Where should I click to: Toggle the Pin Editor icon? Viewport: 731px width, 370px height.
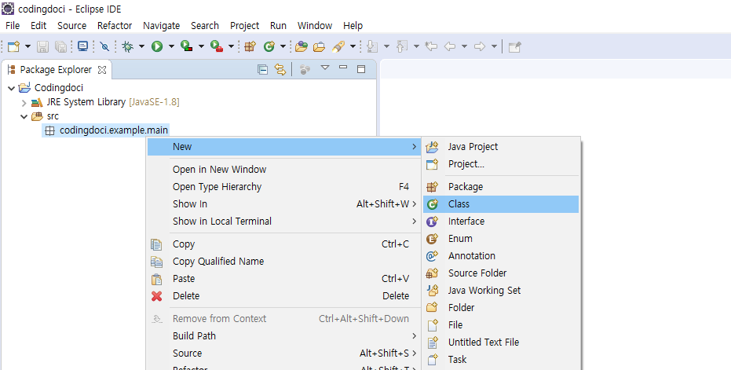[515, 46]
